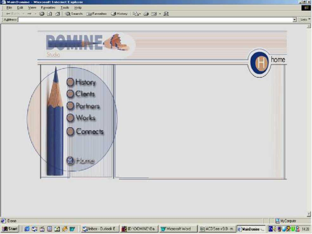
Task: Stop page loading with Stop icon
Action: tap(42, 14)
